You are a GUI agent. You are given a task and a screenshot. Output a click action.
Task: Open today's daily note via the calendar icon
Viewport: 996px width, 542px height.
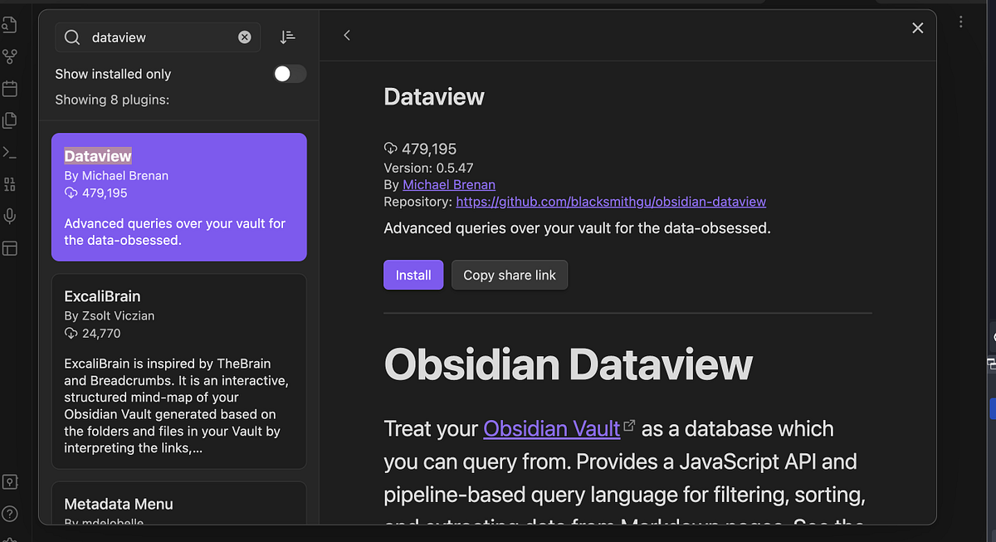[10, 88]
